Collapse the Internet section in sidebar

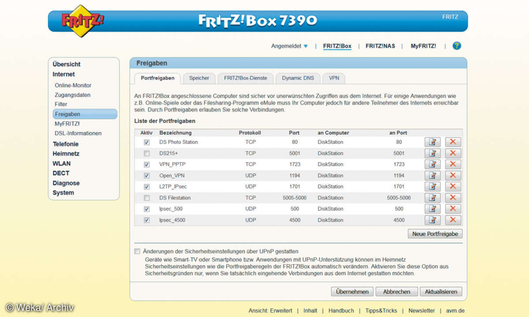click(64, 74)
